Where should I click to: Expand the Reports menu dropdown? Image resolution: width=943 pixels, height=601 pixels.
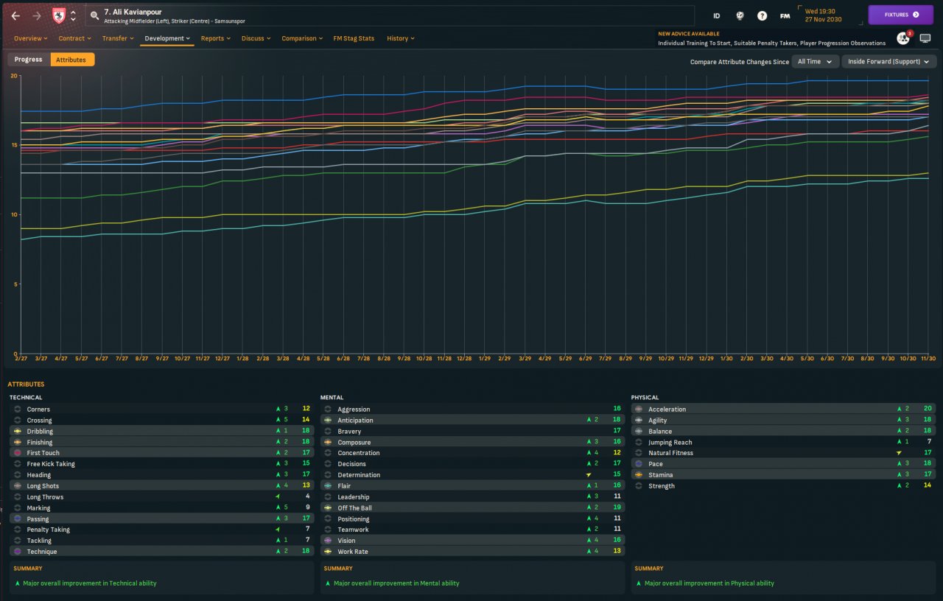click(x=215, y=38)
